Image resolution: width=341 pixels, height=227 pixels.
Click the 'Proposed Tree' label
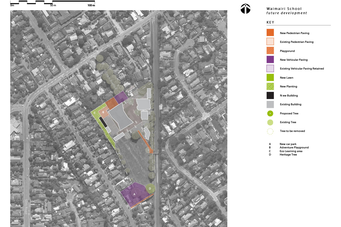289,113
